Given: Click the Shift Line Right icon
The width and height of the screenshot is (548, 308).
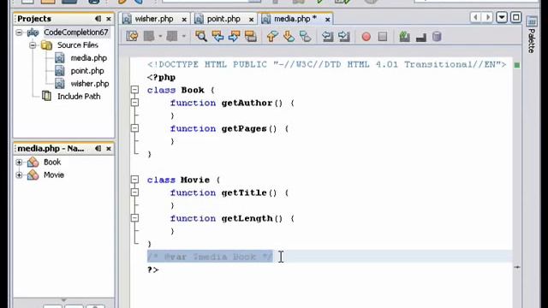Looking at the screenshot, I should [344, 36].
